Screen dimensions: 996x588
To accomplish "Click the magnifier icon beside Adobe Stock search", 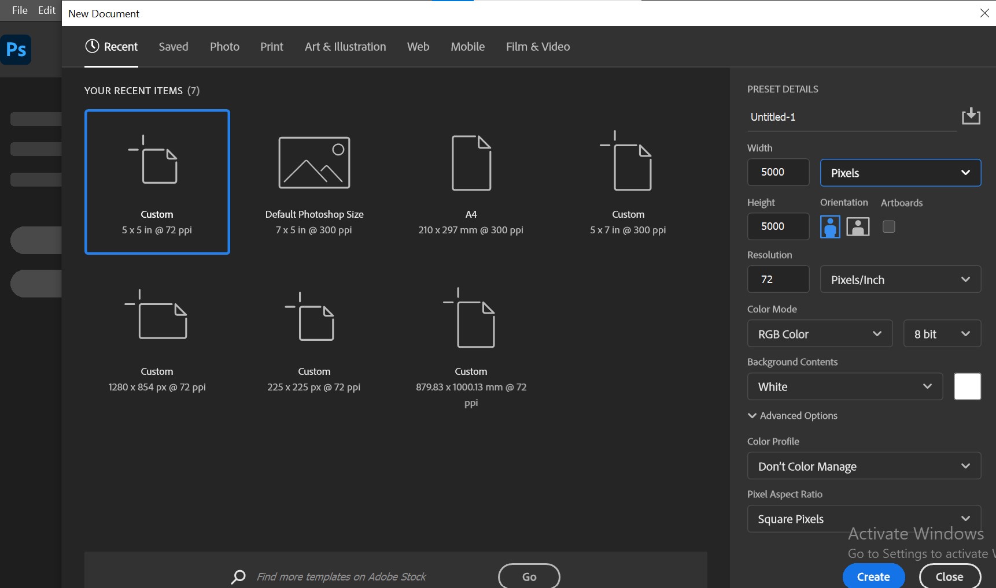I will click(x=238, y=576).
